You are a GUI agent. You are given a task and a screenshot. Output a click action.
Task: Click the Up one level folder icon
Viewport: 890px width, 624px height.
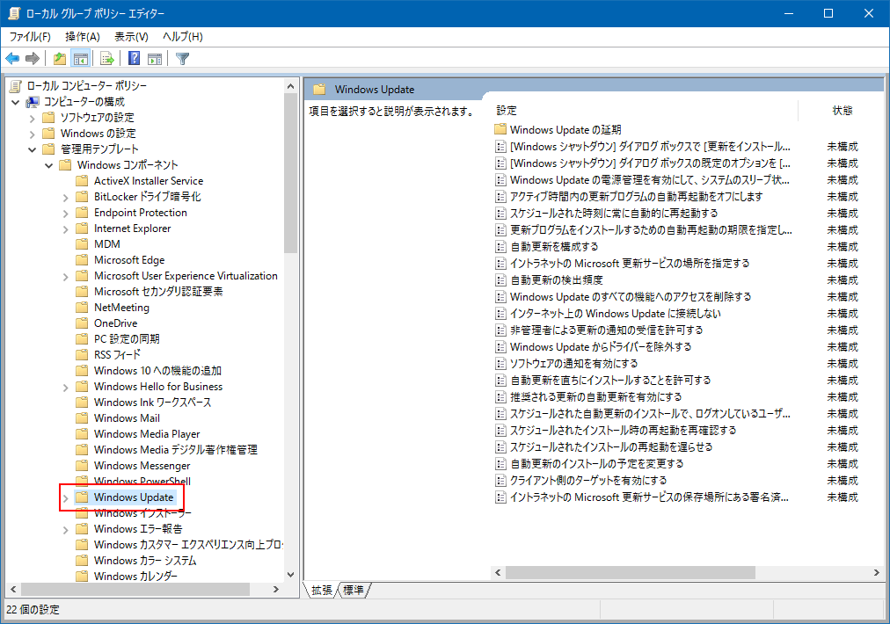60,58
